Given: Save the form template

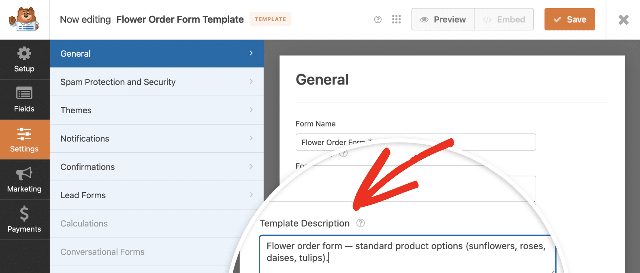Looking at the screenshot, I should click(x=570, y=19).
